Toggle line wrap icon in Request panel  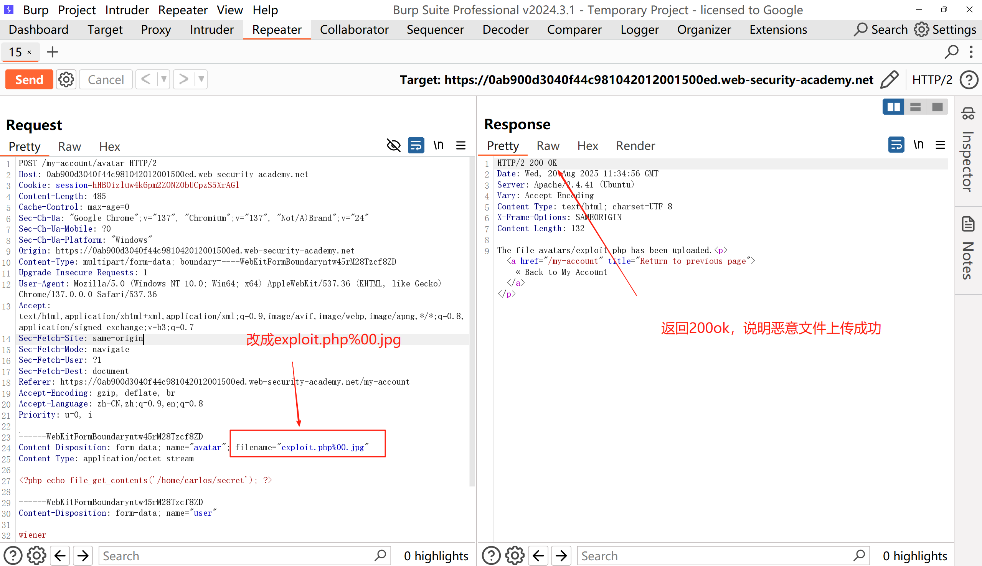416,145
